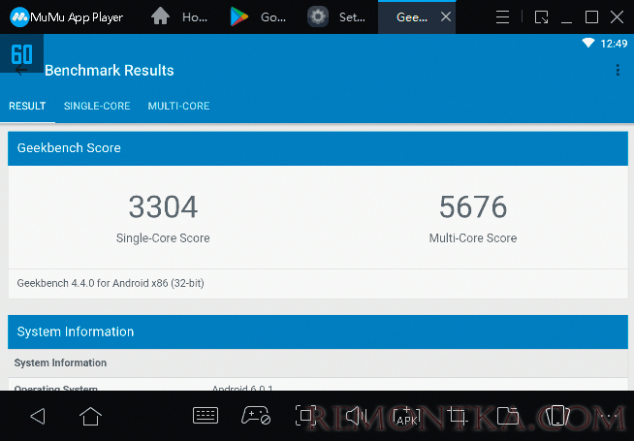Click the Google Play triangle icon
The image size is (634, 441).
(239, 17)
